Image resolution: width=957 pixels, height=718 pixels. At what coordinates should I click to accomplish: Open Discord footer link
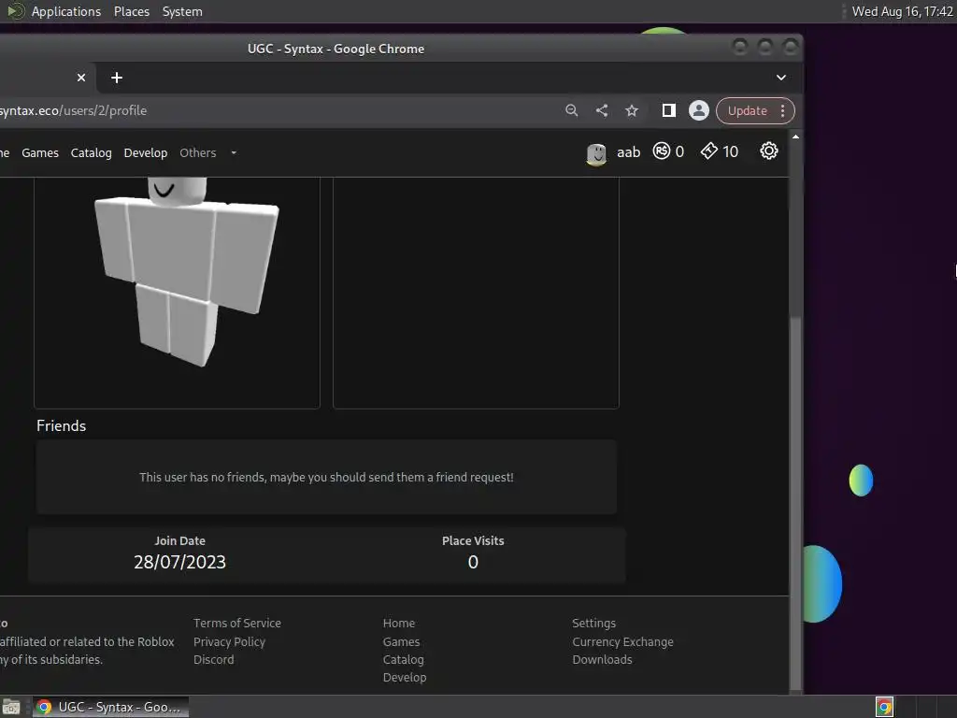point(214,659)
